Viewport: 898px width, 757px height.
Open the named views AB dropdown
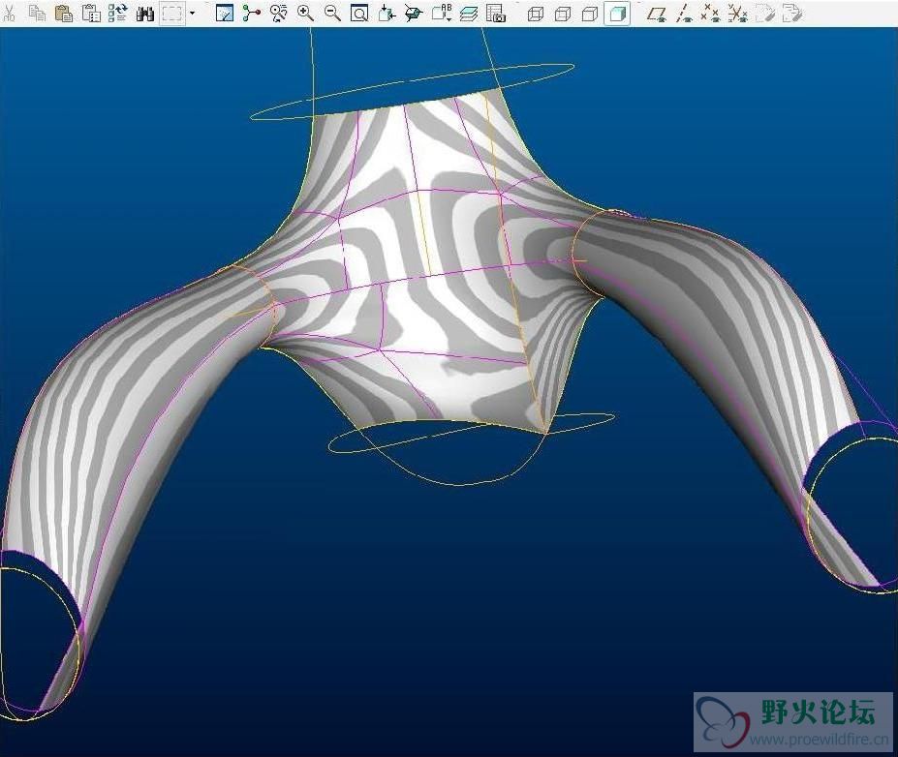click(442, 14)
